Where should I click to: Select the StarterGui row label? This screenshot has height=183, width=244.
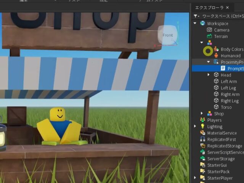217,165
